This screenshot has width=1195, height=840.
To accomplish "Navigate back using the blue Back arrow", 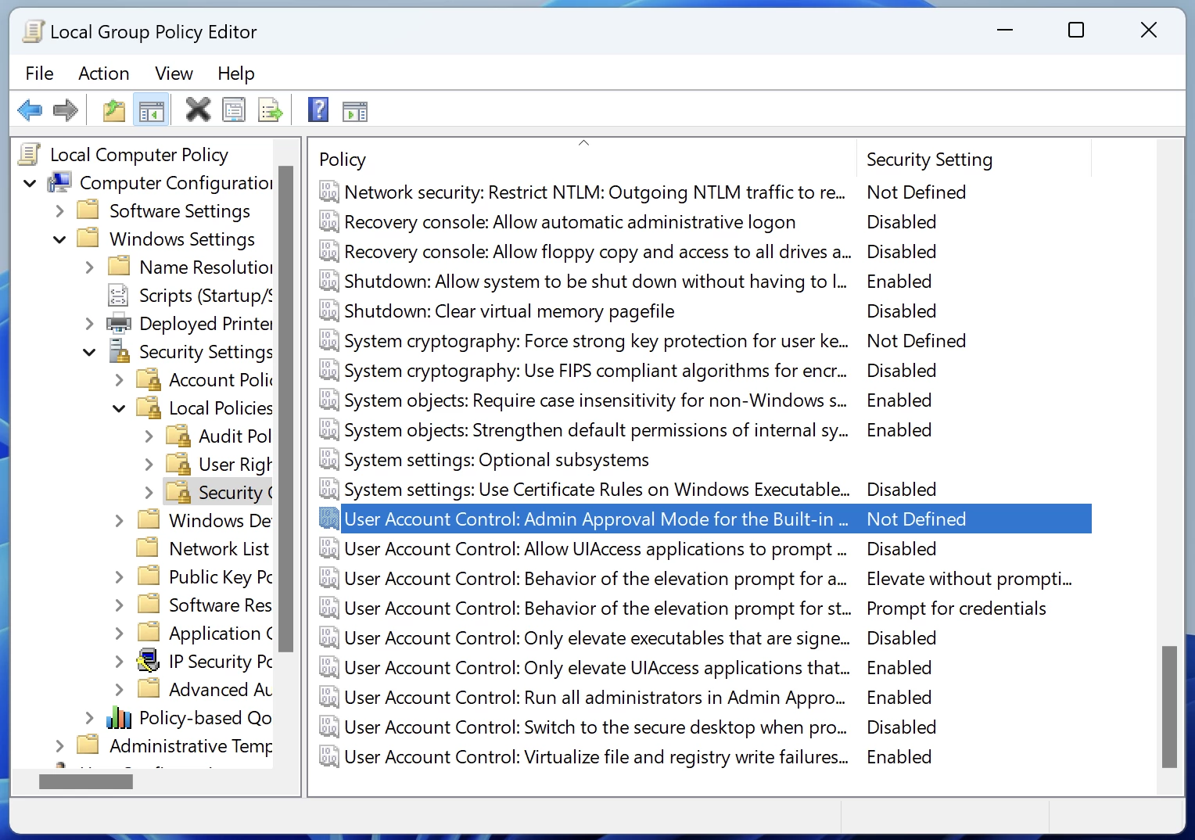I will 30,109.
